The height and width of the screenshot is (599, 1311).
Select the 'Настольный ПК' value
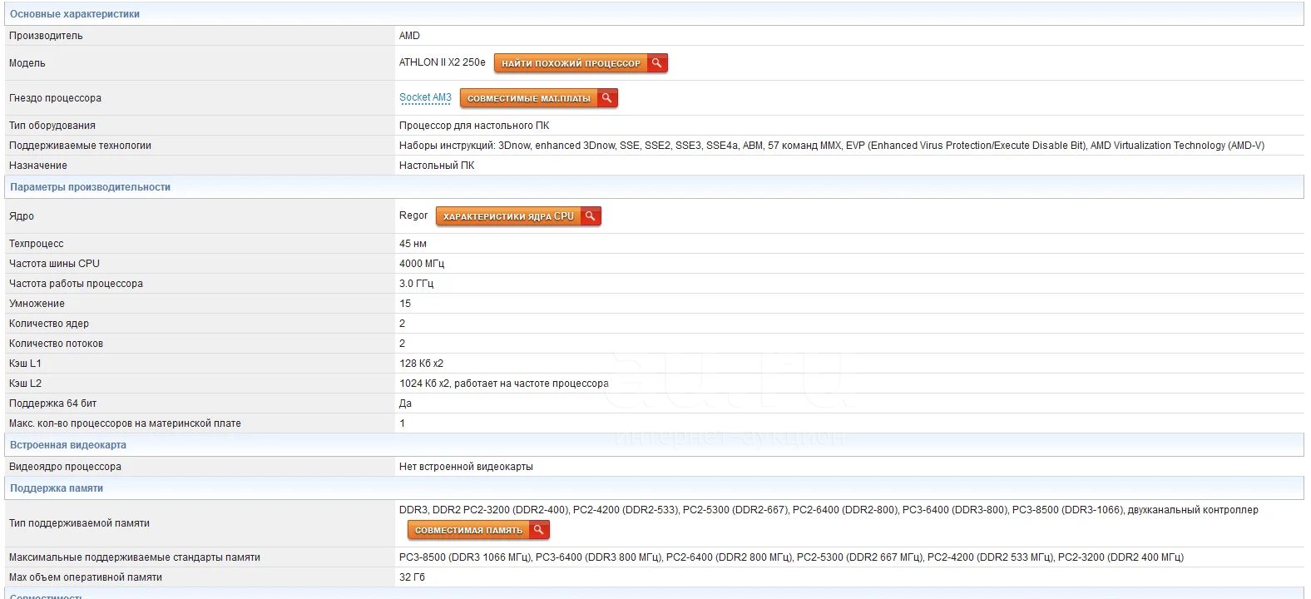point(437,166)
